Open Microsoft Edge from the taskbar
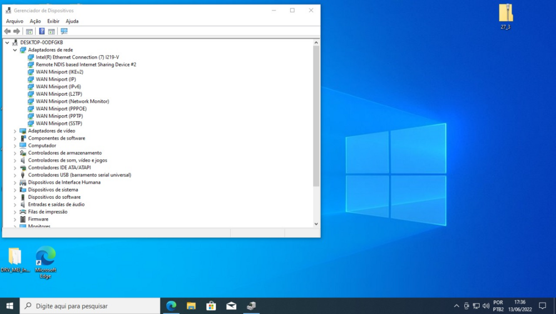 point(171,306)
